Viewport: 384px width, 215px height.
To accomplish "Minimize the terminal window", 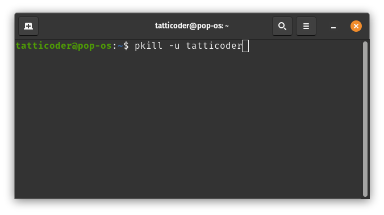I will [x=333, y=26].
